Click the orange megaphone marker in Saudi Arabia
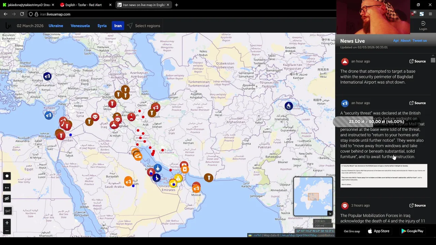This screenshot has width=436, height=245. 128,181
